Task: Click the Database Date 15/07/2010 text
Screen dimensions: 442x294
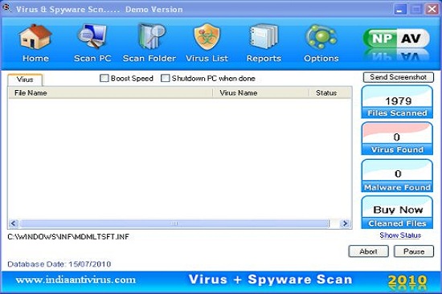Action: [x=59, y=264]
